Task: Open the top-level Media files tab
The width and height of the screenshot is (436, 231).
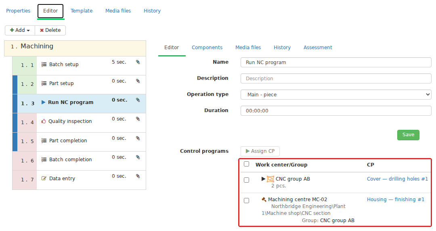Action: coord(118,11)
